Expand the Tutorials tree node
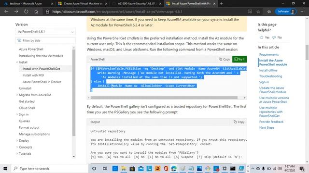The width and height of the screenshot is (309, 173). pyautogui.click(x=17, y=154)
